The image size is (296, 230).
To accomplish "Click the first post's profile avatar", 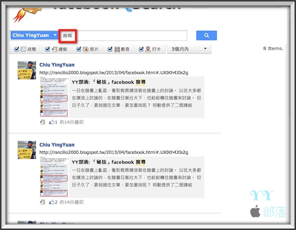I will 27,70.
